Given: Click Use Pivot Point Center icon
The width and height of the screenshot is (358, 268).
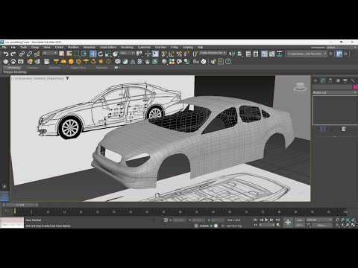Looking at the screenshot, I should coord(139,54).
